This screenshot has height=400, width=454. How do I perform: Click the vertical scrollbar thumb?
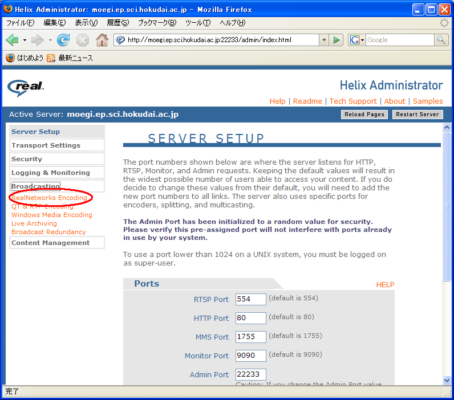click(x=447, y=206)
